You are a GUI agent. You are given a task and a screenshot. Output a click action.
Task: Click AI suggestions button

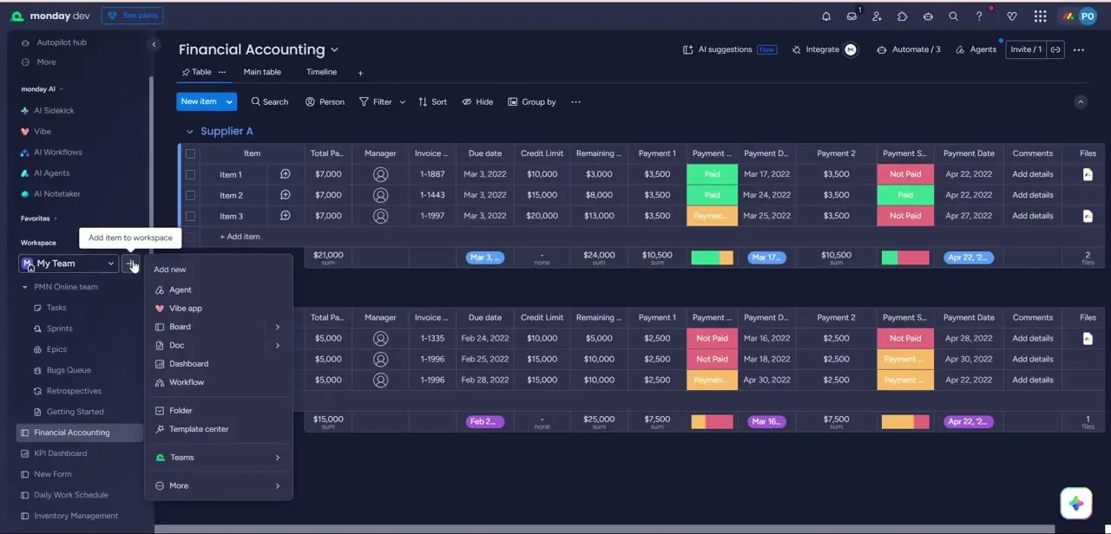(729, 49)
